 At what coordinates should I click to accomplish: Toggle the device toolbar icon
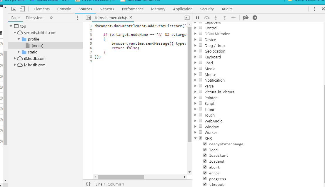22,9
